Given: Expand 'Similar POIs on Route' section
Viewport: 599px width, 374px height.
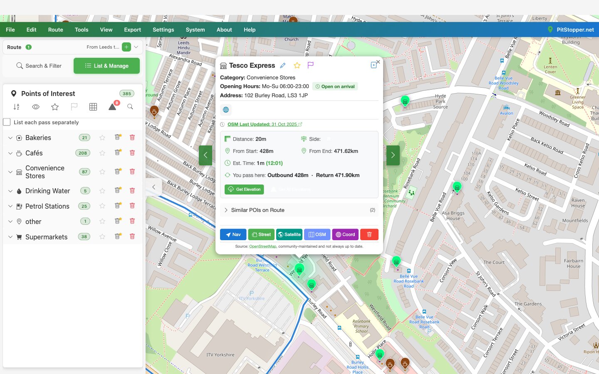Looking at the screenshot, I should coord(299,210).
